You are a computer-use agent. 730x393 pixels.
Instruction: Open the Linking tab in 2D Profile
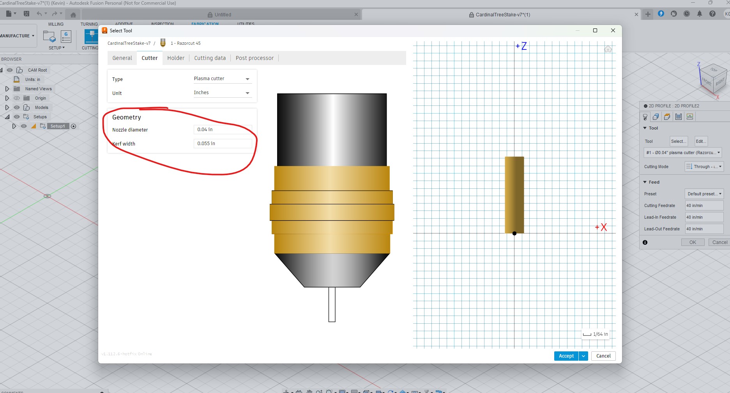point(690,117)
